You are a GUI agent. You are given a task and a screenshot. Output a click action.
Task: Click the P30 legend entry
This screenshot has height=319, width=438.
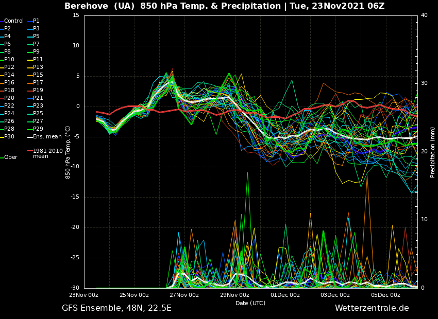[9, 137]
